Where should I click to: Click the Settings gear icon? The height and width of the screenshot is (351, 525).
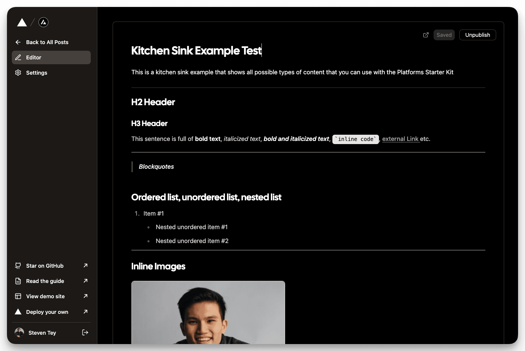click(18, 73)
